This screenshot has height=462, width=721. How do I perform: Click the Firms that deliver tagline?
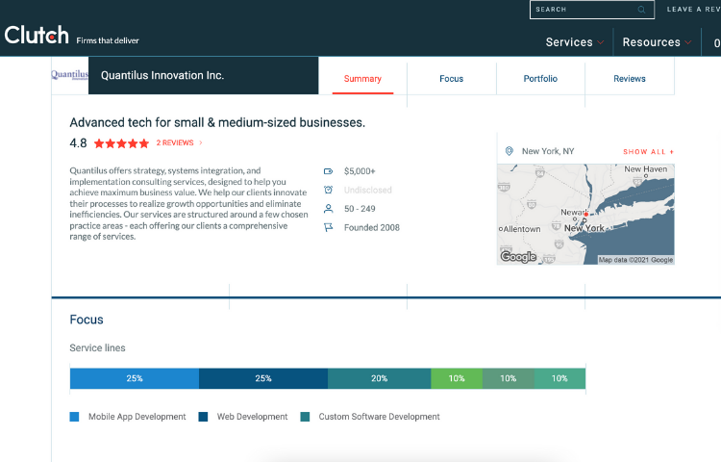pyautogui.click(x=108, y=40)
